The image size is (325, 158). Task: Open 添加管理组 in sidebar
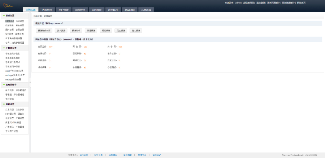point(19,95)
